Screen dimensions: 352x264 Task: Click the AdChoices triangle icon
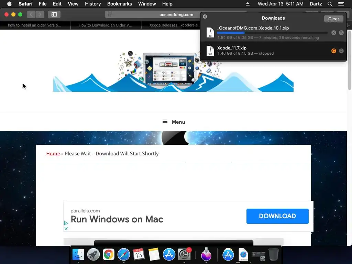(66, 223)
